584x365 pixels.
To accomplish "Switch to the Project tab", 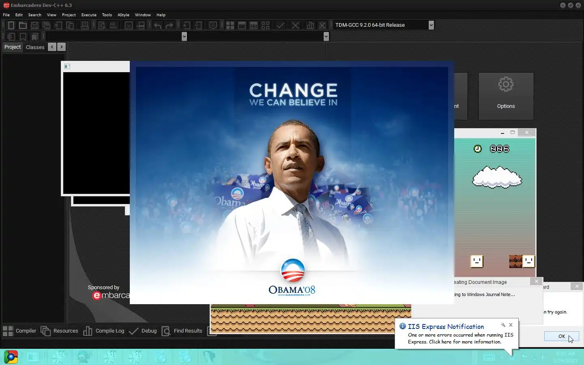I will point(13,47).
